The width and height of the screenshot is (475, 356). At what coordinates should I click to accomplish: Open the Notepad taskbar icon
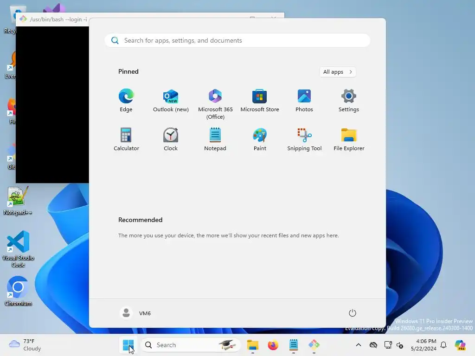coord(293,345)
